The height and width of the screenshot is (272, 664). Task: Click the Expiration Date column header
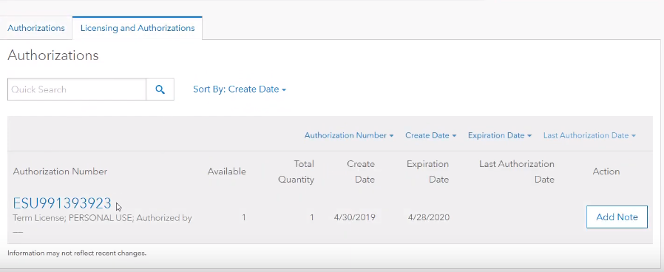click(427, 171)
